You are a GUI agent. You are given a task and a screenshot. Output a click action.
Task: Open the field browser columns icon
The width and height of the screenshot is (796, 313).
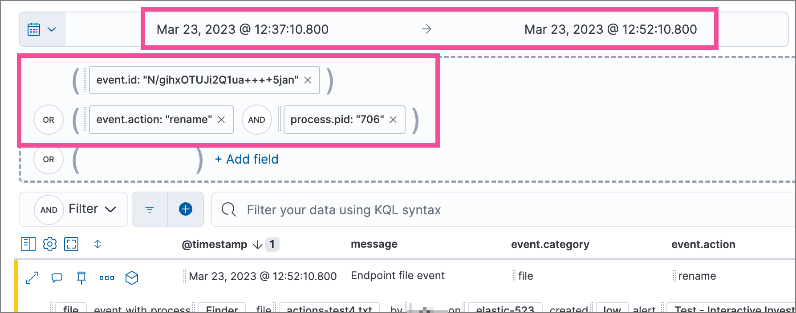click(x=28, y=244)
